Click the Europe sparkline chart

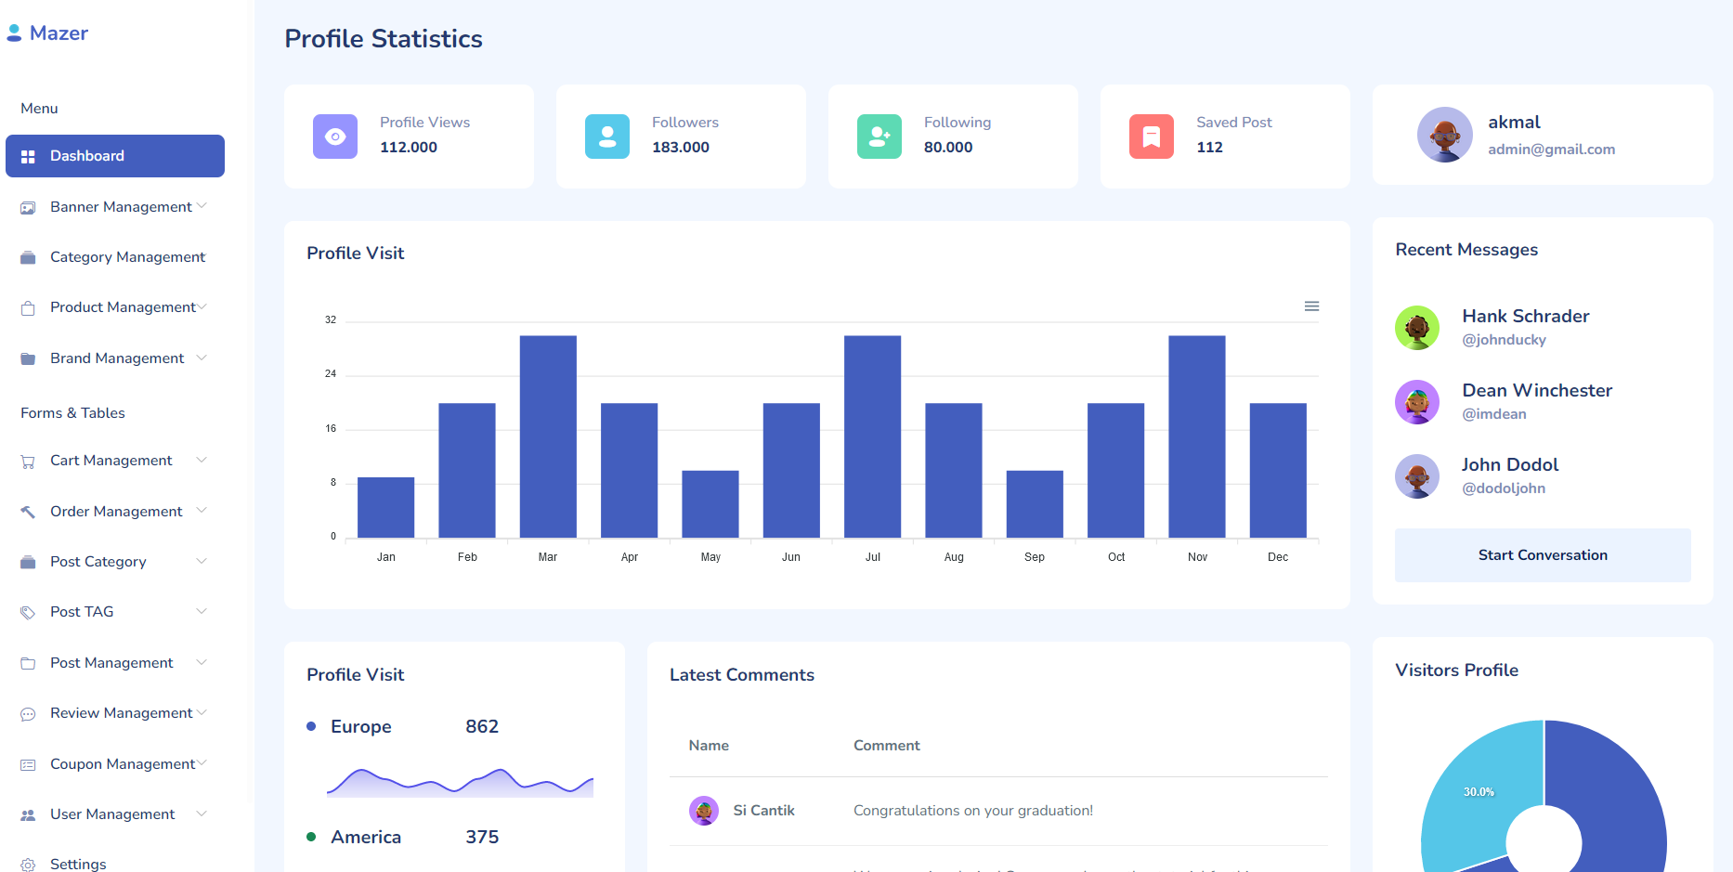[x=460, y=783]
